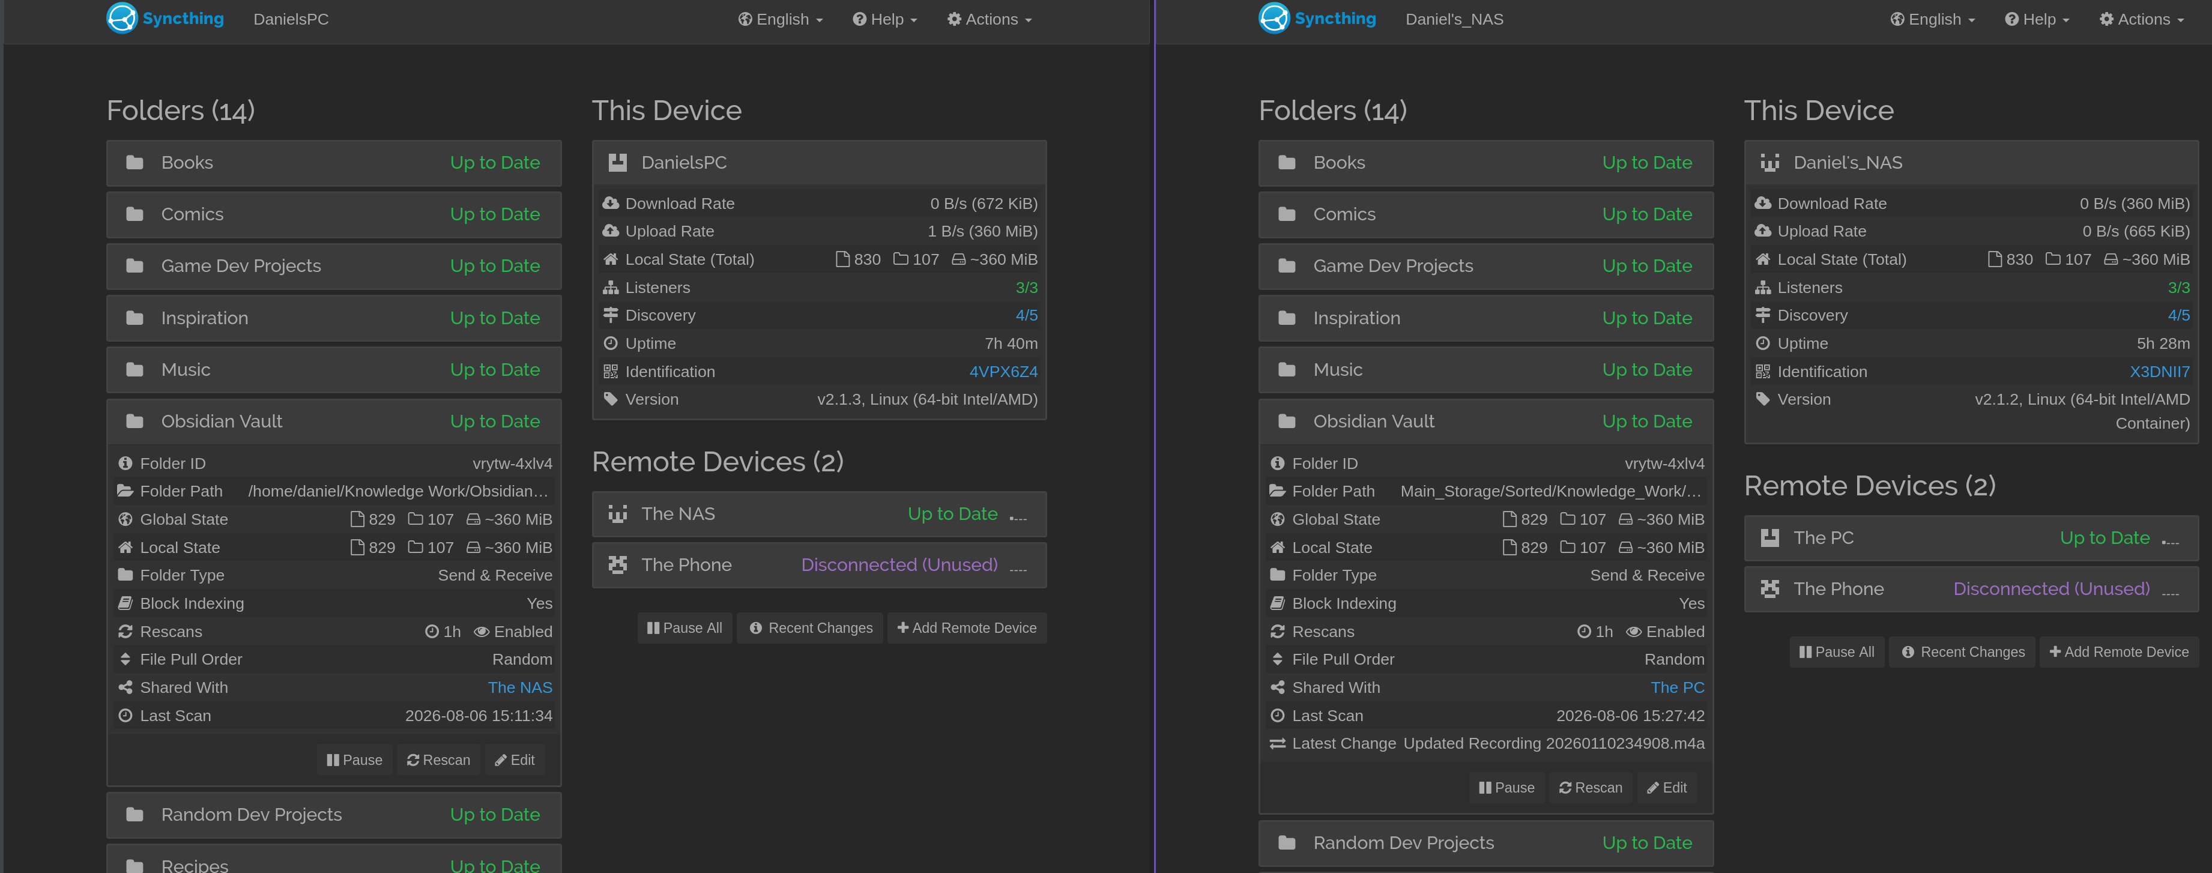Rescan the Obsidian Vault folder in Daniel's_NAS window
The image size is (2212, 873).
(1591, 788)
